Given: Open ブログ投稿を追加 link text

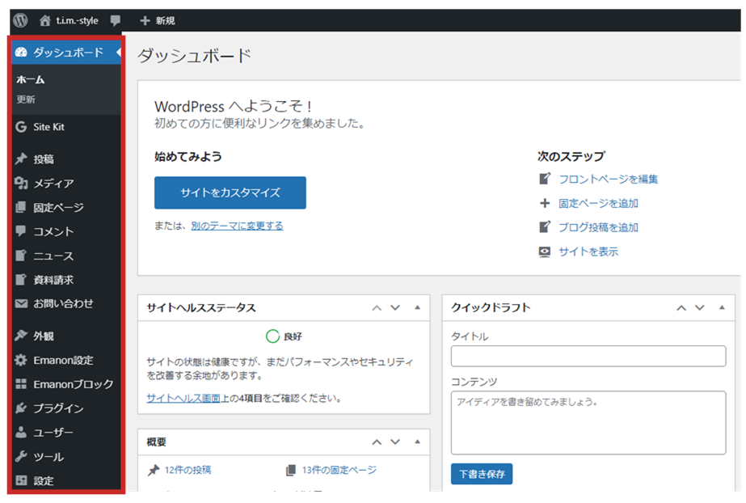Looking at the screenshot, I should [598, 227].
